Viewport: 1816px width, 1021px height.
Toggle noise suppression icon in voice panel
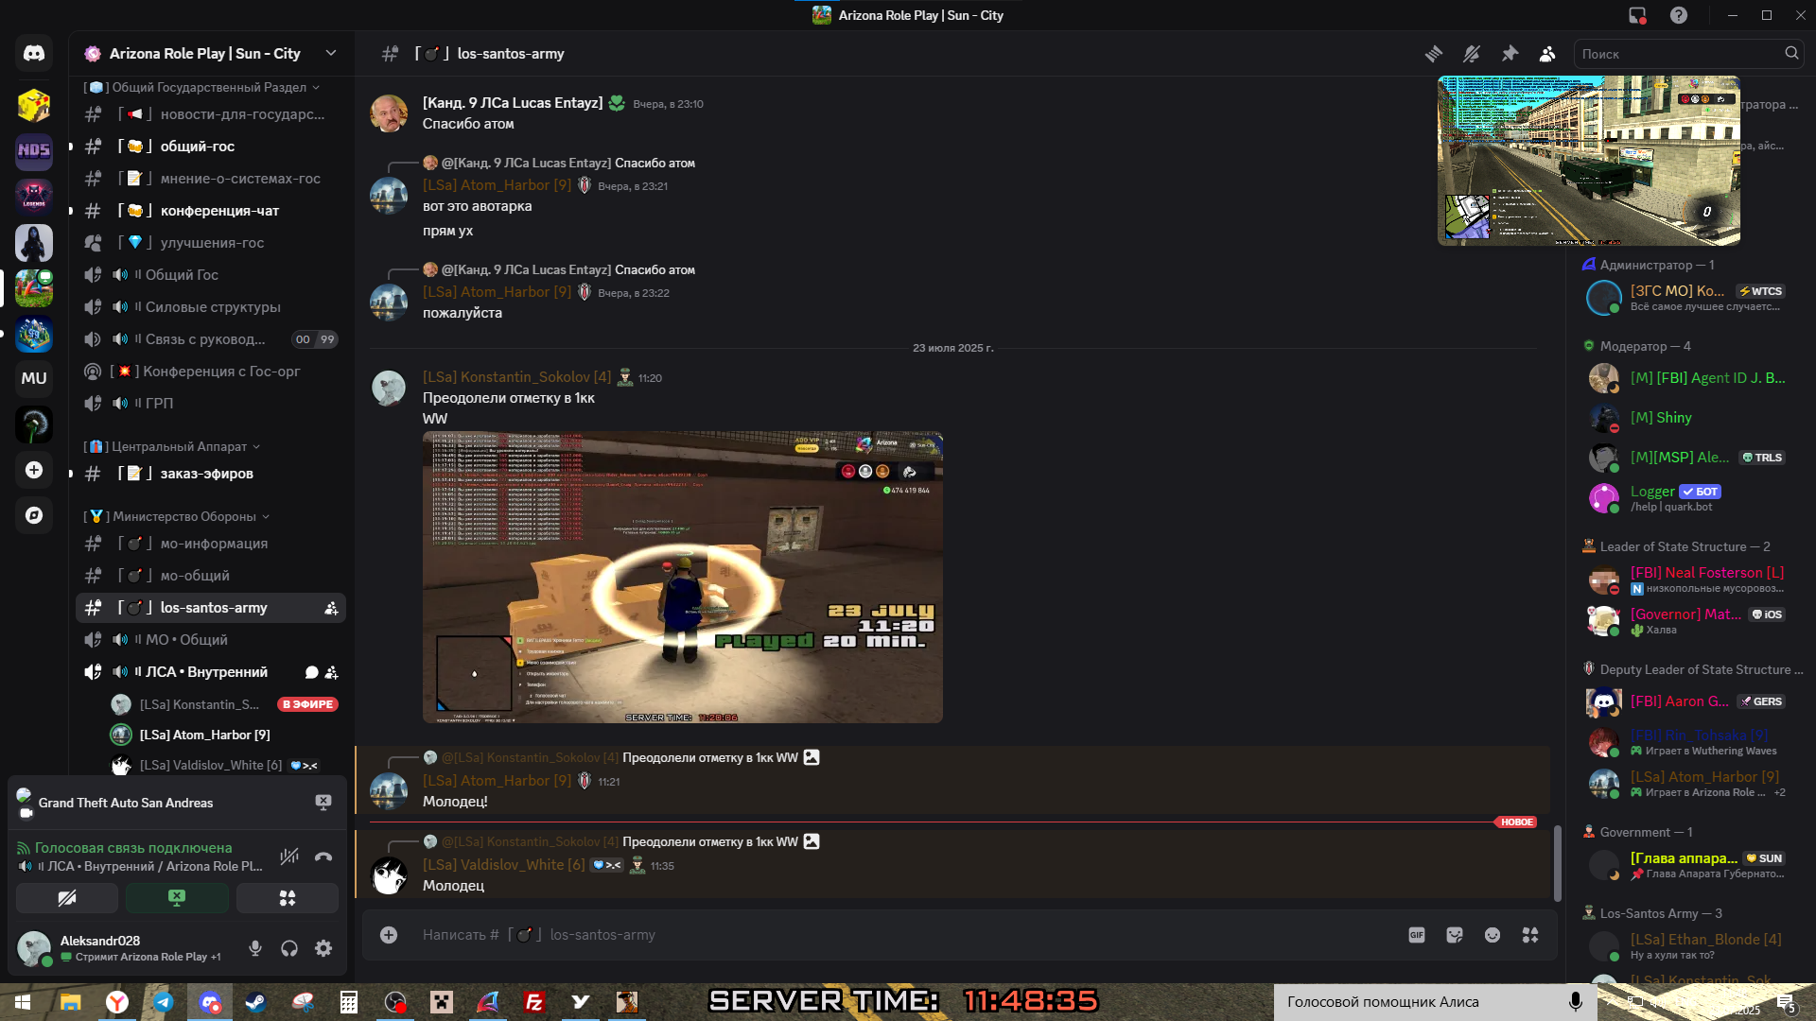pos(289,857)
